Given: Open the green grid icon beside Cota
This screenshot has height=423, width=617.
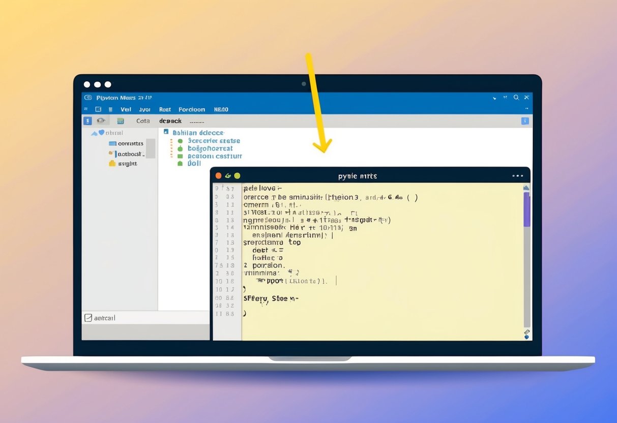Looking at the screenshot, I should pos(121,120).
